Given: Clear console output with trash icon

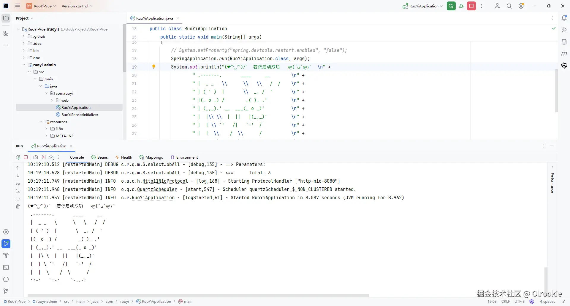Looking at the screenshot, I should tap(18, 206).
